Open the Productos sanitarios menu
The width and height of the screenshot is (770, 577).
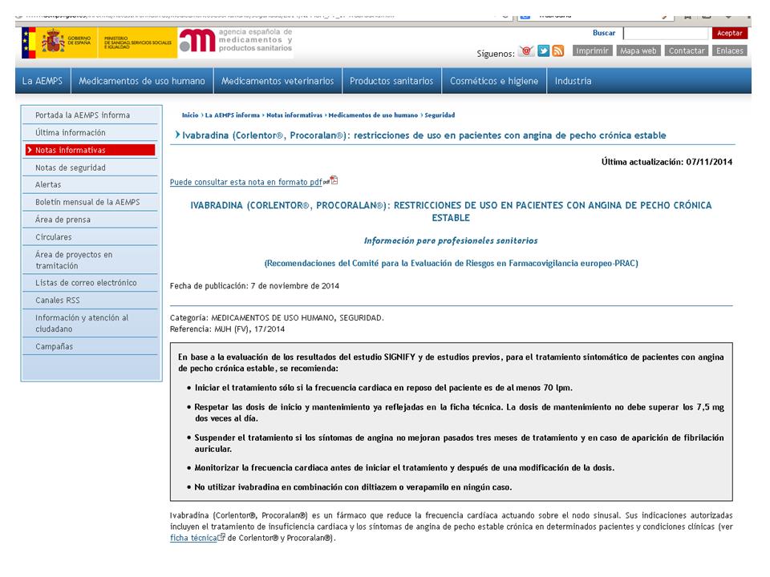click(391, 81)
